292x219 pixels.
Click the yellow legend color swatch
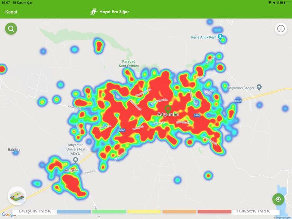pyautogui.click(x=144, y=212)
